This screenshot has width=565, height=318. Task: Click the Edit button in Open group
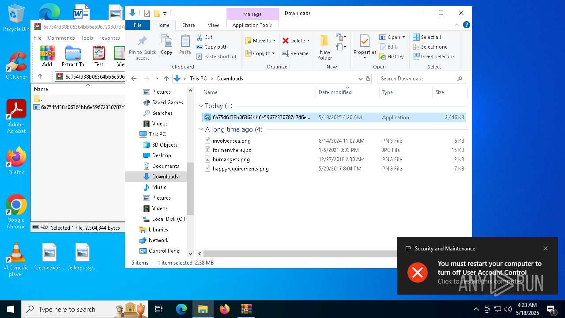pyautogui.click(x=388, y=47)
